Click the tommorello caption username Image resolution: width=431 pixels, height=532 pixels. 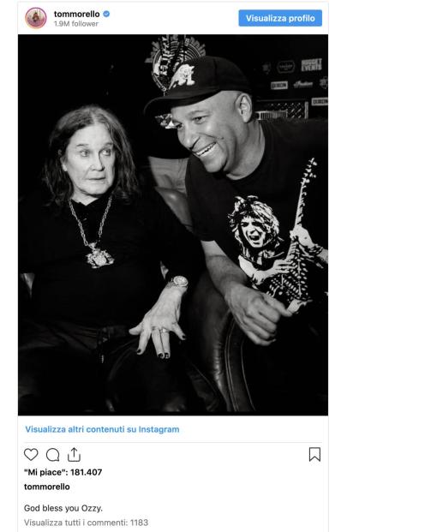click(47, 487)
